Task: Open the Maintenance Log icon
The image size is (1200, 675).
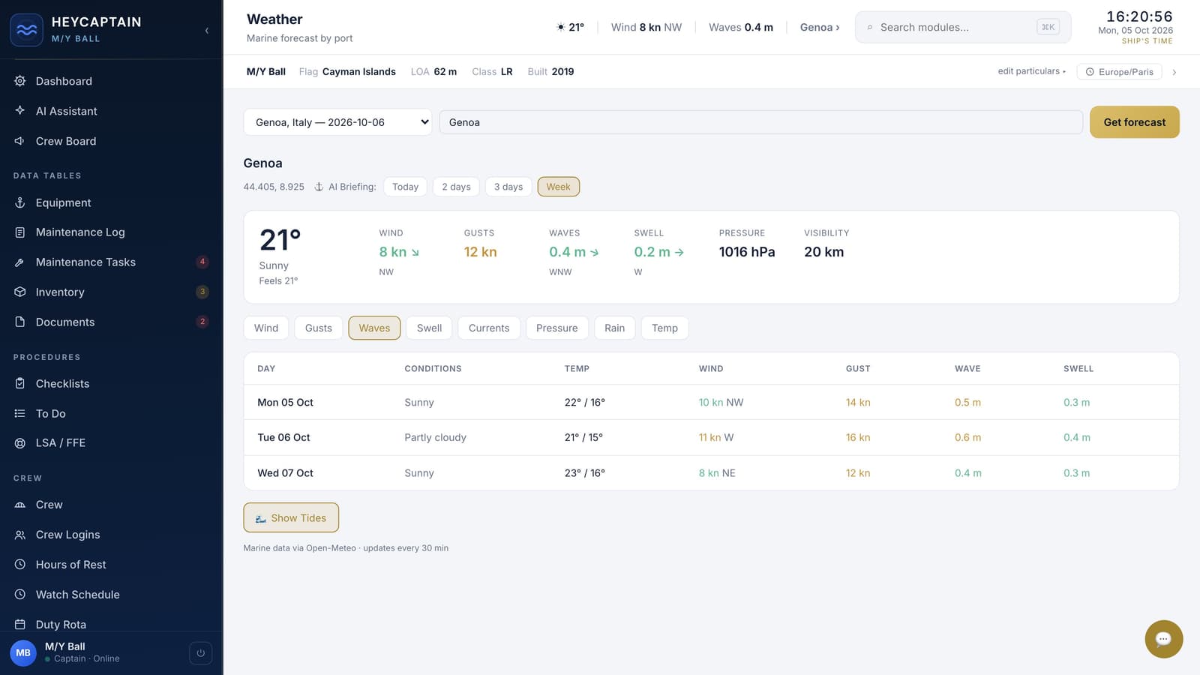Action: tap(20, 232)
